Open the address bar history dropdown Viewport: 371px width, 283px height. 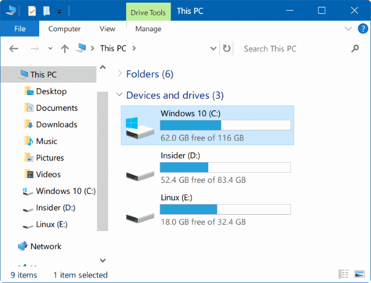point(213,49)
